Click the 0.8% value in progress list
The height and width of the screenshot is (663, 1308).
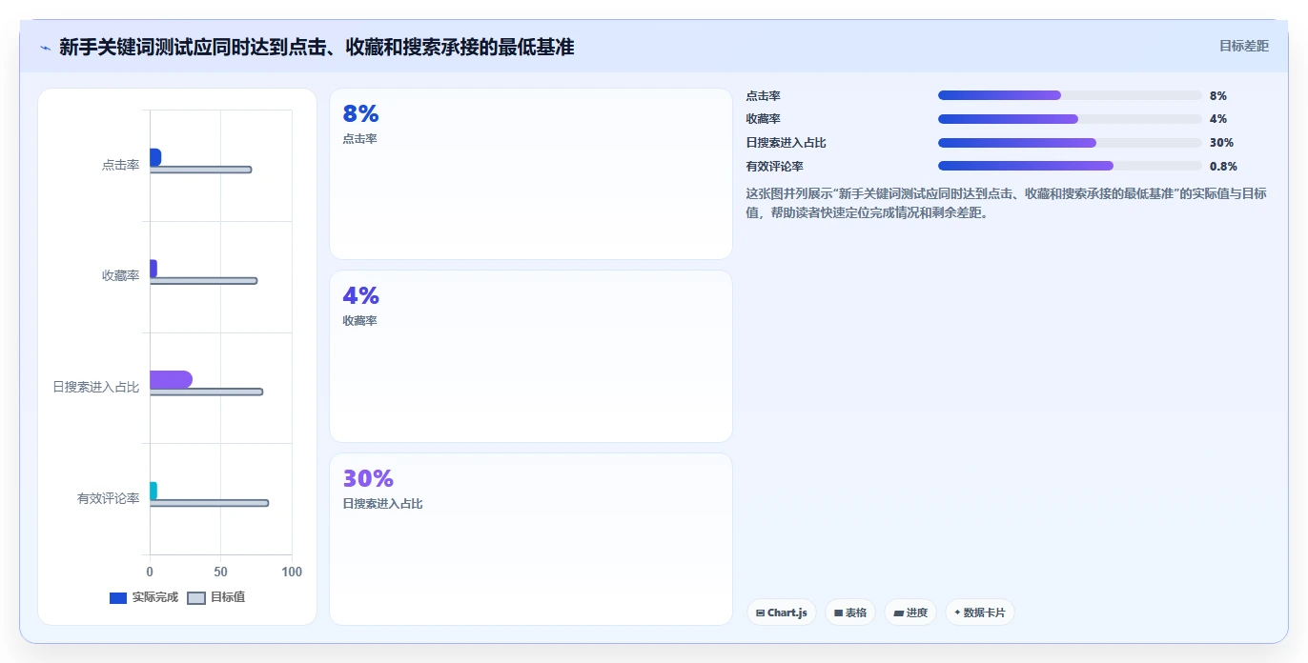pos(1224,166)
